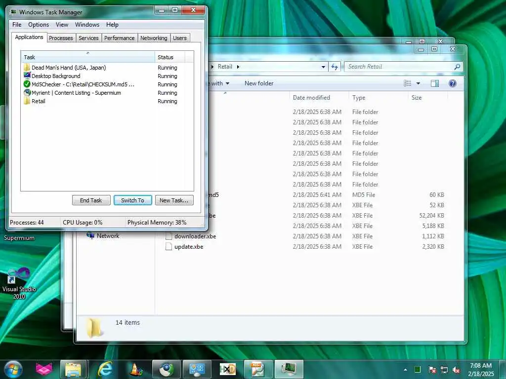Open the Options menu in Task Manager

(39, 25)
